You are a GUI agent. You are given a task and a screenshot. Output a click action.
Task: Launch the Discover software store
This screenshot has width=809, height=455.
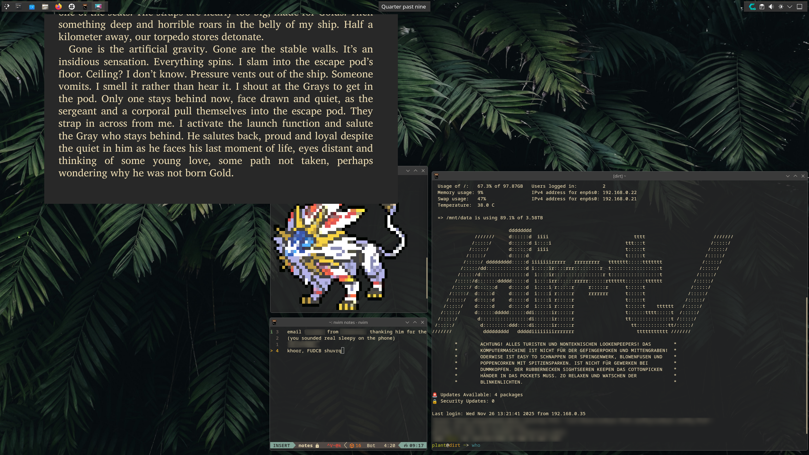coord(32,6)
